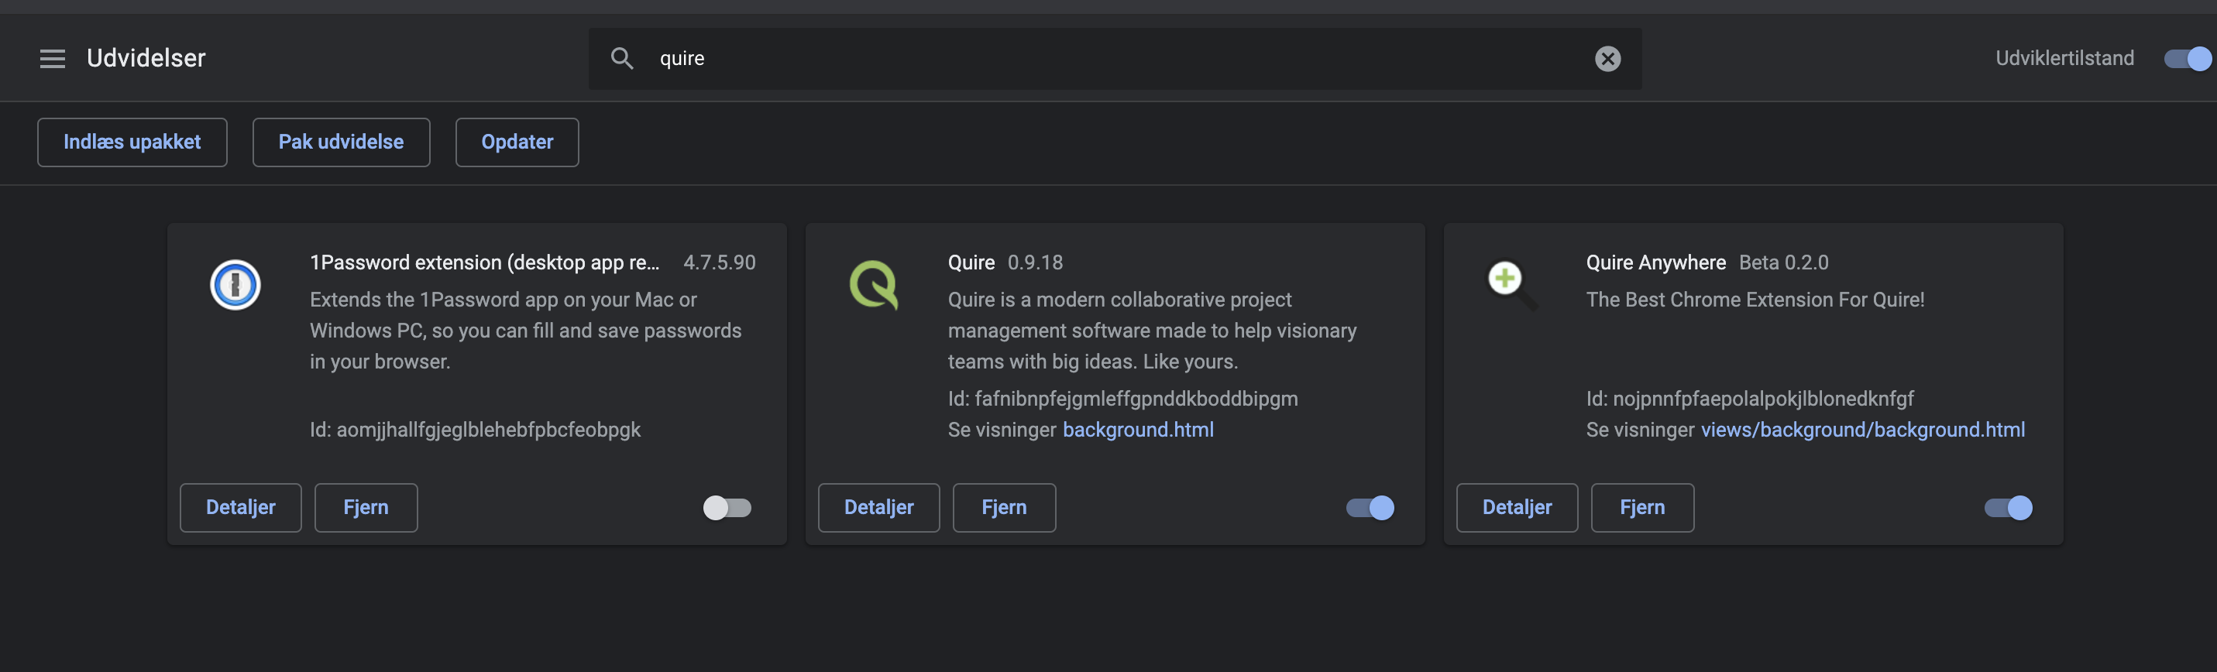2217x672 pixels.
Task: Click the Id nojpnnfpfaepolalpokjlblonedknfgf text
Action: (x=1750, y=399)
